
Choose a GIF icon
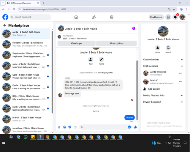75,127
